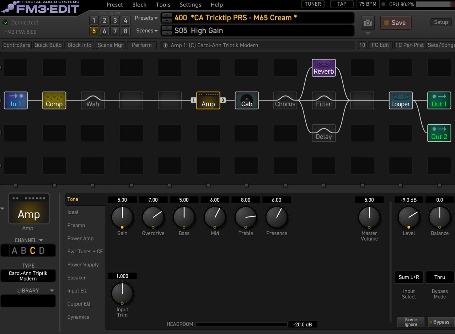Select the Reverb block
This screenshot has height=334, width=455.
(x=324, y=68)
